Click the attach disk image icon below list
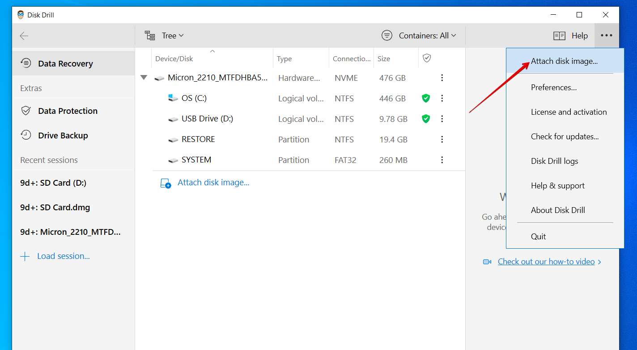 click(166, 183)
